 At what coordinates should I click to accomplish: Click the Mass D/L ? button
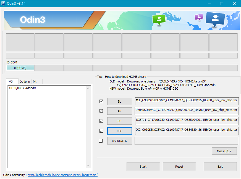pyautogui.click(x=224, y=151)
